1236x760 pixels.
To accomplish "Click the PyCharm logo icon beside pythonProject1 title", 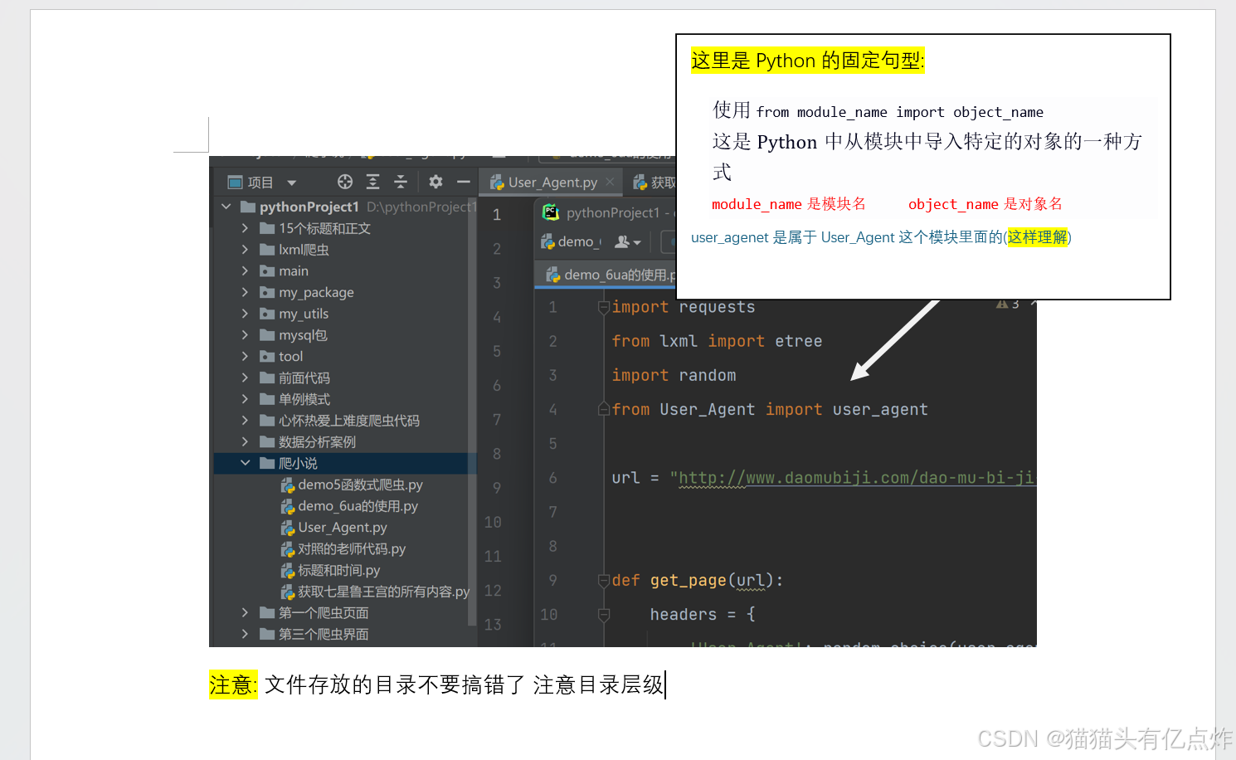I will (551, 212).
